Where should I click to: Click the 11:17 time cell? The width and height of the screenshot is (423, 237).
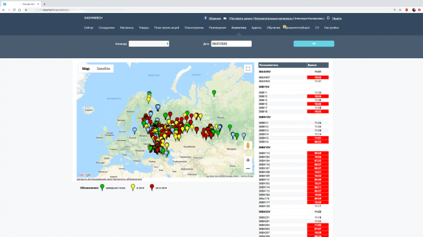pos(318,206)
